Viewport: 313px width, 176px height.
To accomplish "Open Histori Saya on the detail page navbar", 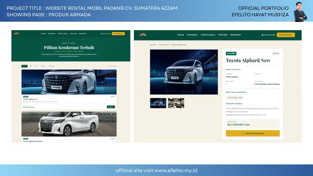I will click(x=223, y=35).
